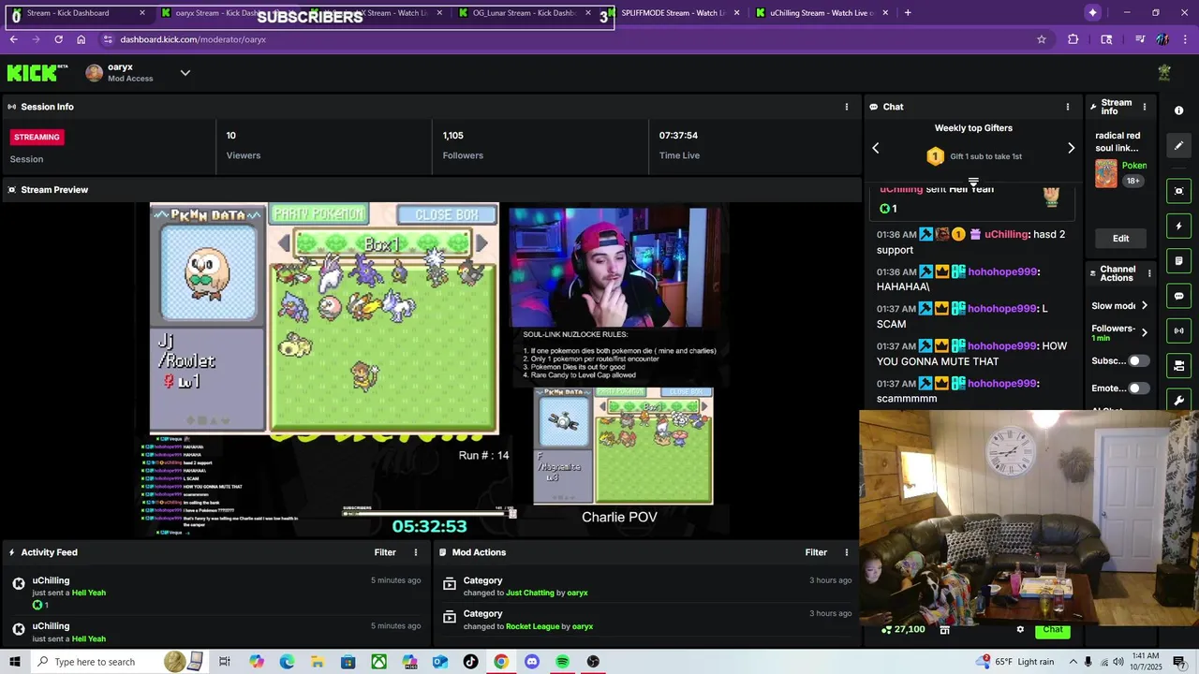Screen dimensions: 1199x674
Task: Open Xbox app from the taskbar
Action: [x=378, y=662]
